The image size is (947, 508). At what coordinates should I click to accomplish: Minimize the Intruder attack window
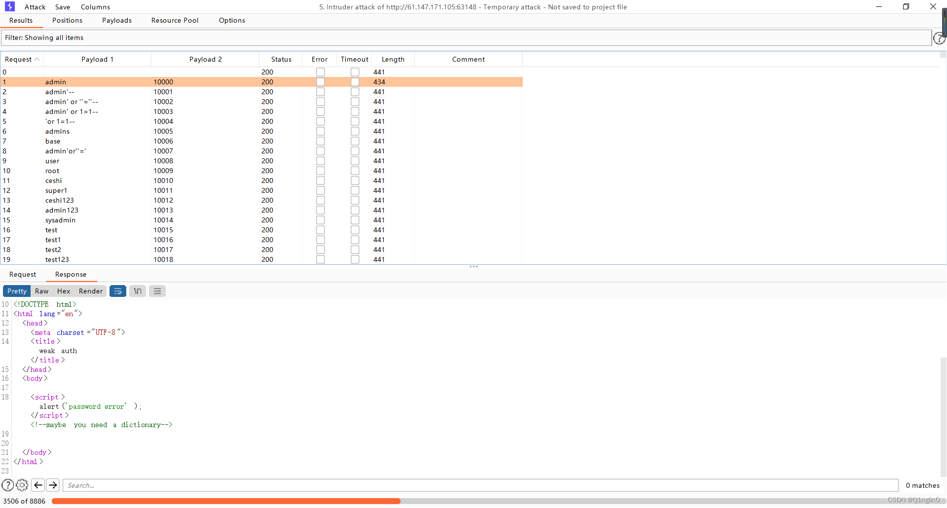pyautogui.click(x=879, y=6)
